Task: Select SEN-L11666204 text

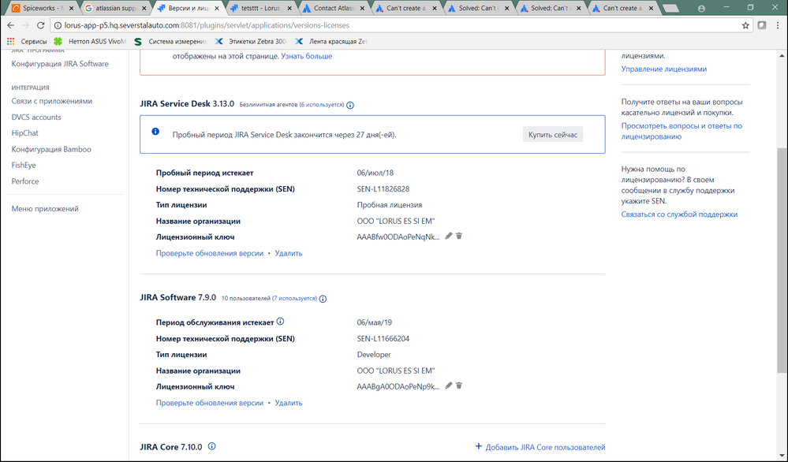Action: 383,339
